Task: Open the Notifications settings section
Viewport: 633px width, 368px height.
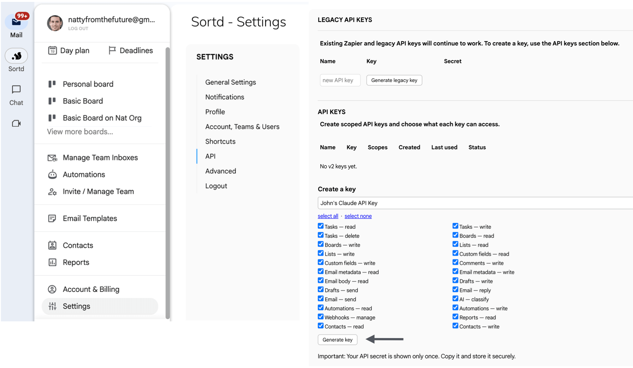Action: click(x=225, y=97)
